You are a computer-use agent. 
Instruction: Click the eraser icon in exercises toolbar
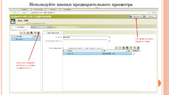(138, 48)
